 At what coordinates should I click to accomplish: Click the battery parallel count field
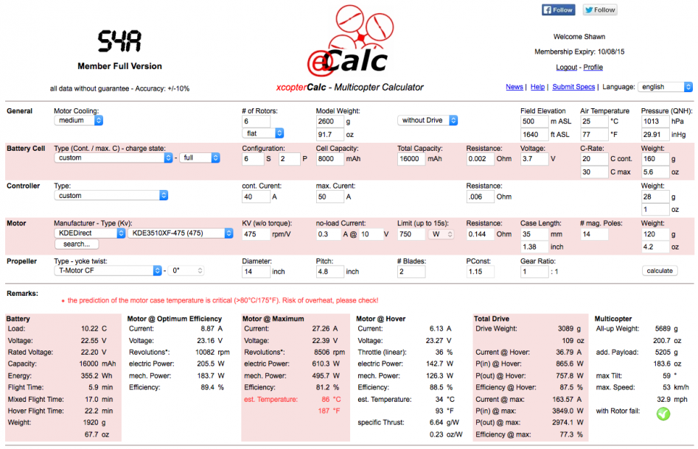(x=290, y=159)
